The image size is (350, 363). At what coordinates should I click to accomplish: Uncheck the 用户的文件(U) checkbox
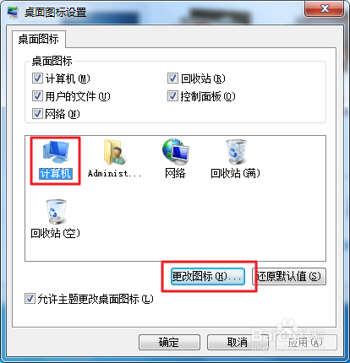point(37,96)
